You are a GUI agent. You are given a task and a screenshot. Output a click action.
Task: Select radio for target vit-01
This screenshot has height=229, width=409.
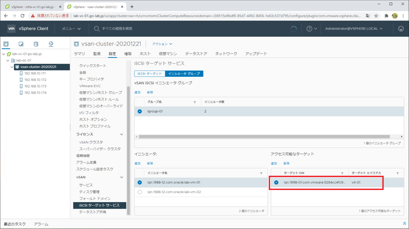(x=276, y=182)
